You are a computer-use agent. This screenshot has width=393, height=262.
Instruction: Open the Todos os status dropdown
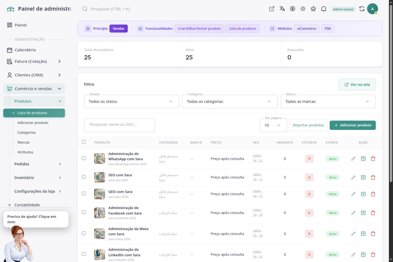131,101
